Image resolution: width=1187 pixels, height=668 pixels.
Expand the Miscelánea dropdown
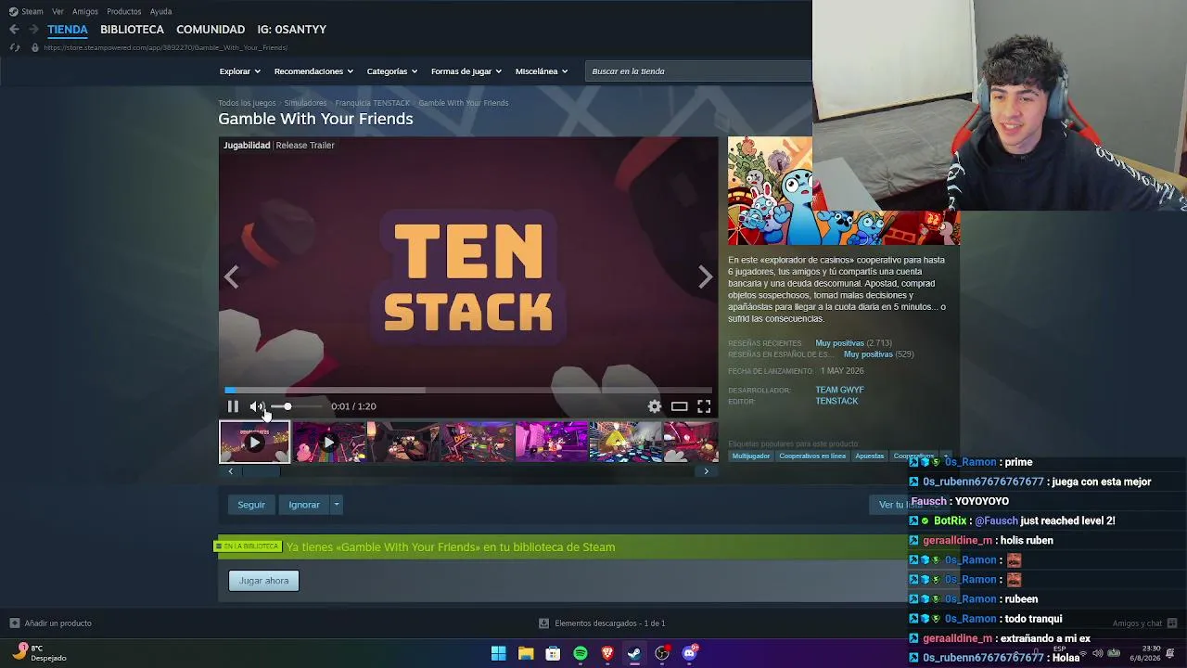(541, 71)
